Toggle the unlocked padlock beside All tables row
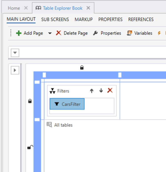Screen dimensions: 166x172 point(30,147)
